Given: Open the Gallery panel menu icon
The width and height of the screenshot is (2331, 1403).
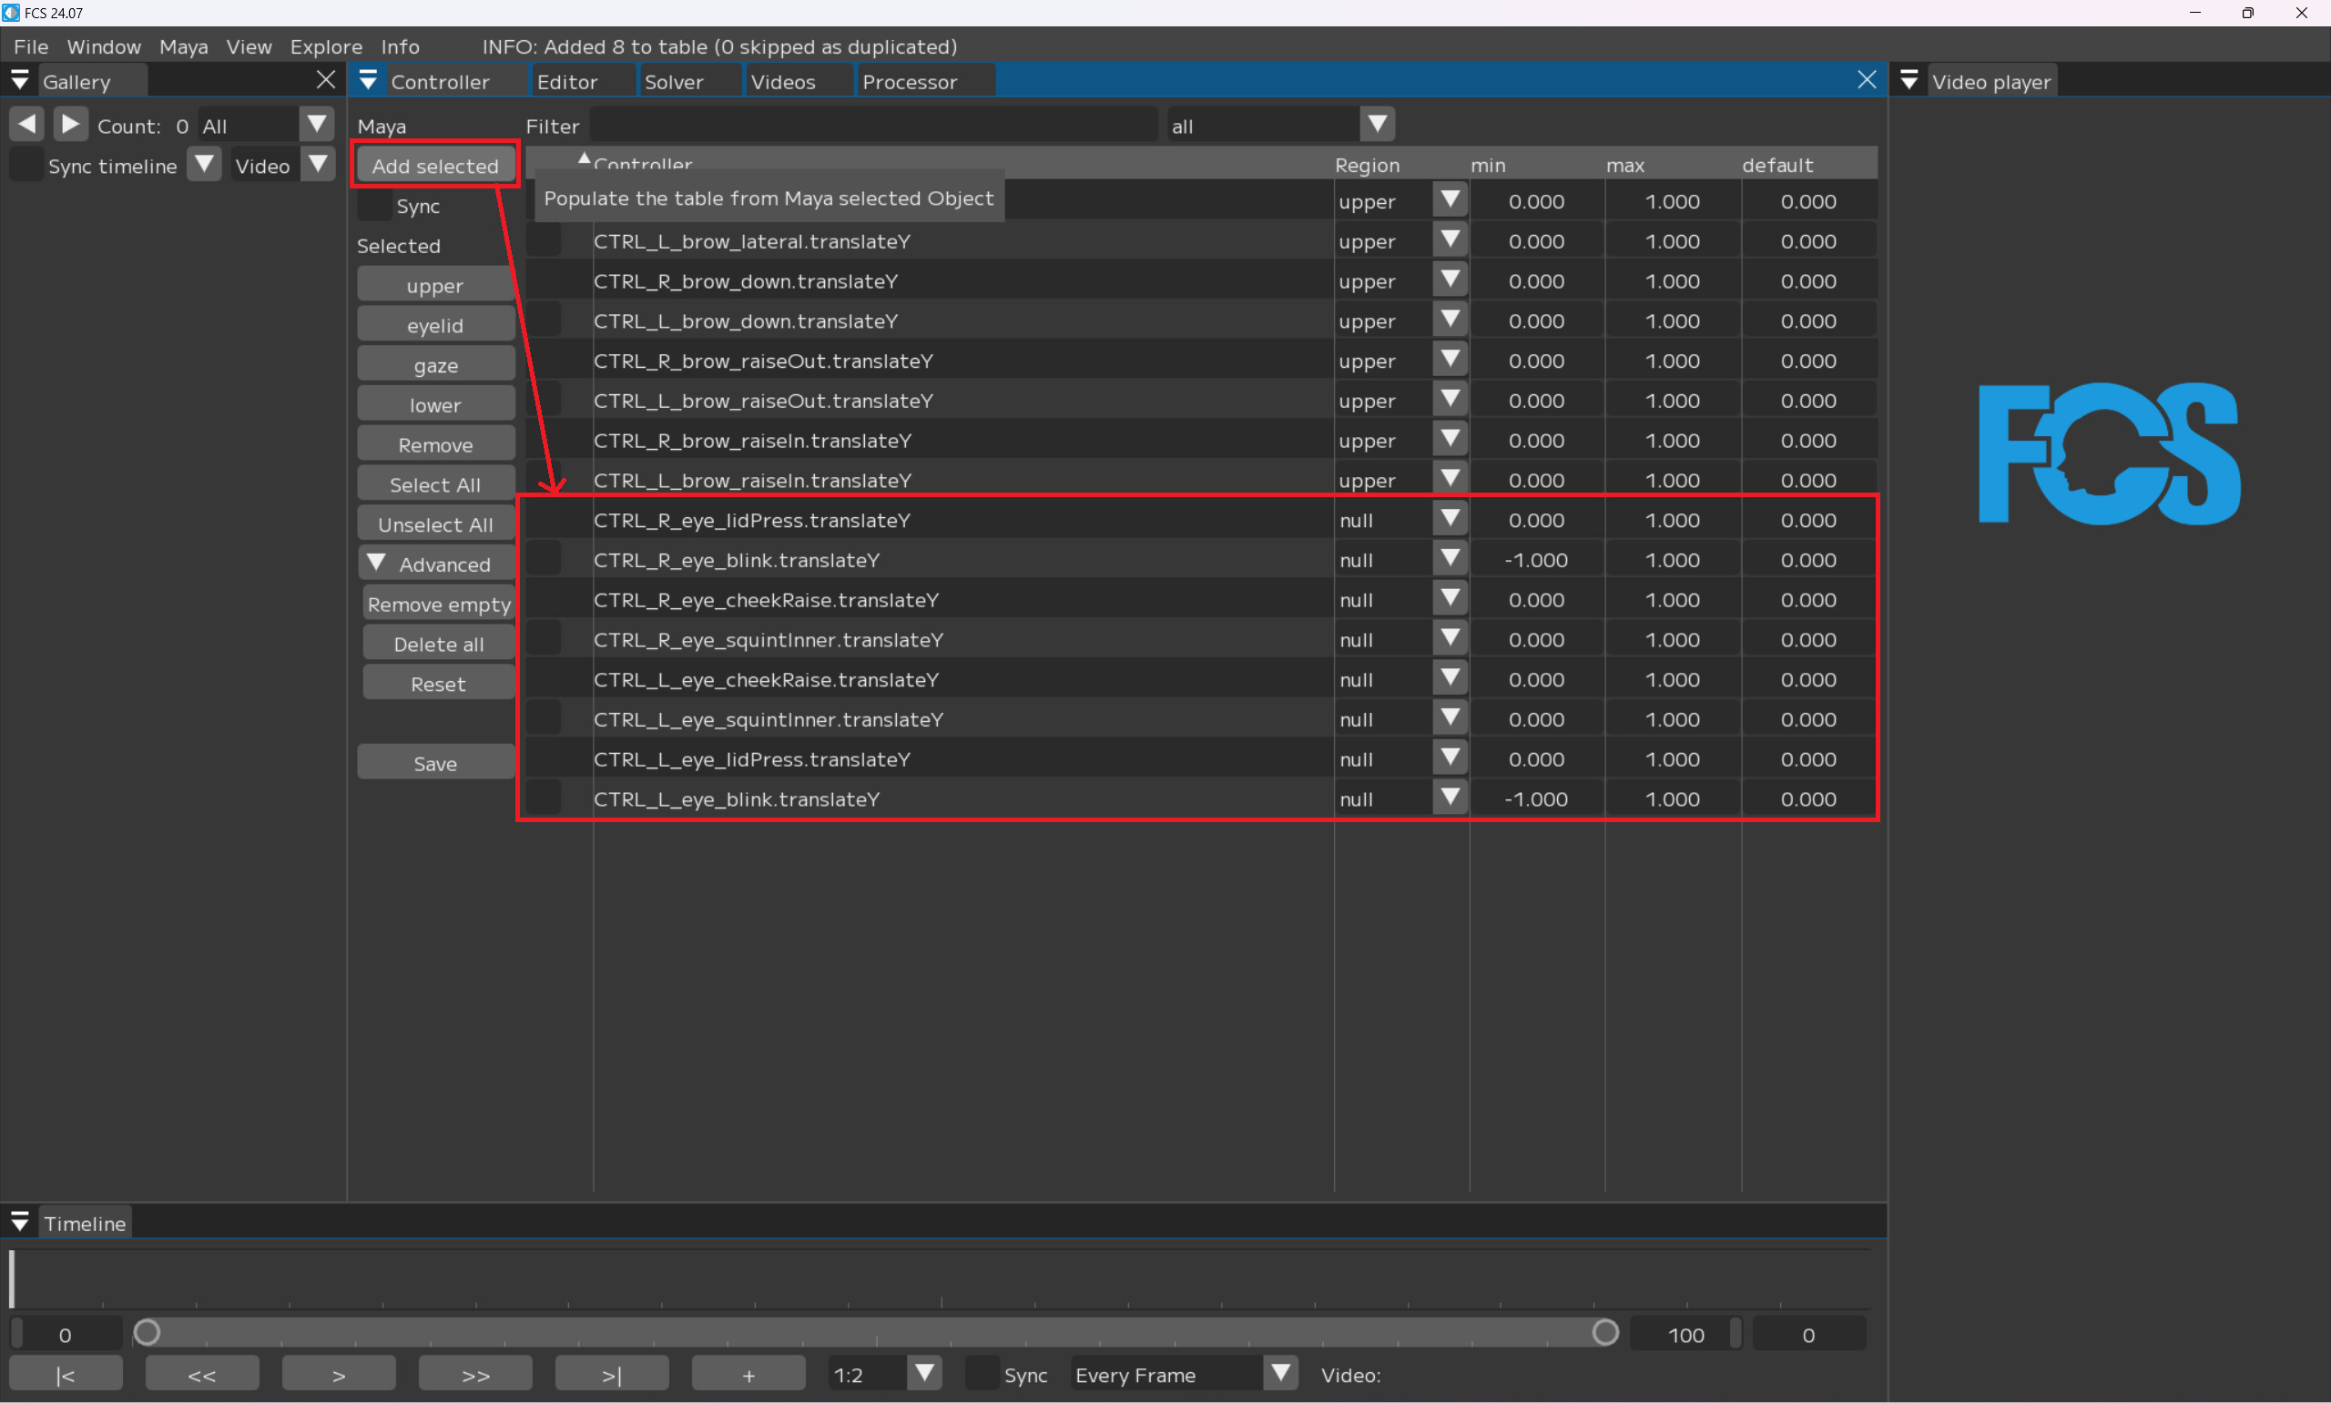Looking at the screenshot, I should click(x=19, y=81).
